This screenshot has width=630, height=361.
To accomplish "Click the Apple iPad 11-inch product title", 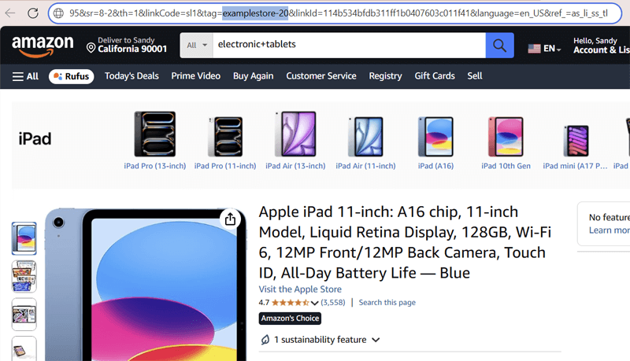I will point(405,242).
